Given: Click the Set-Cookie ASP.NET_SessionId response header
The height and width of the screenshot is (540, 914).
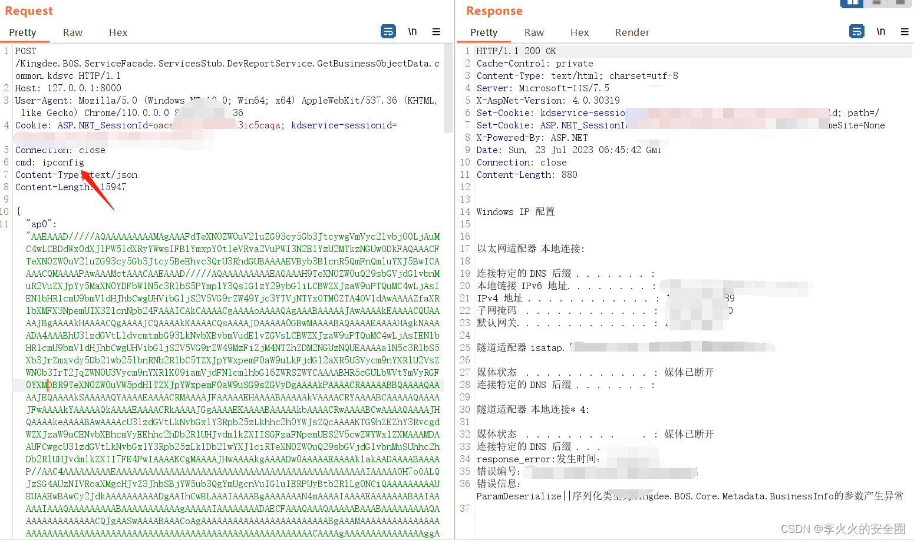Looking at the screenshot, I should 681,125.
